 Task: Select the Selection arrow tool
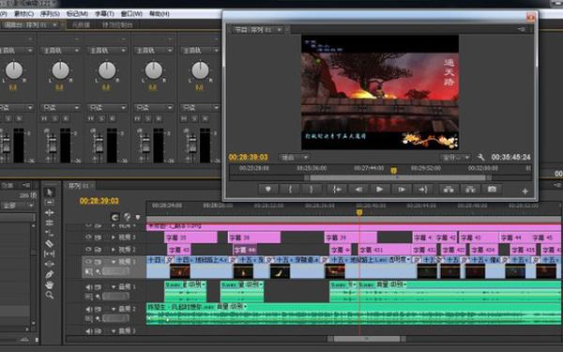click(50, 192)
